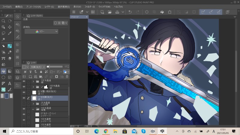The width and height of the screenshot is (240, 135).
Task: Select the Object operation tool
Action: pos(3,27)
